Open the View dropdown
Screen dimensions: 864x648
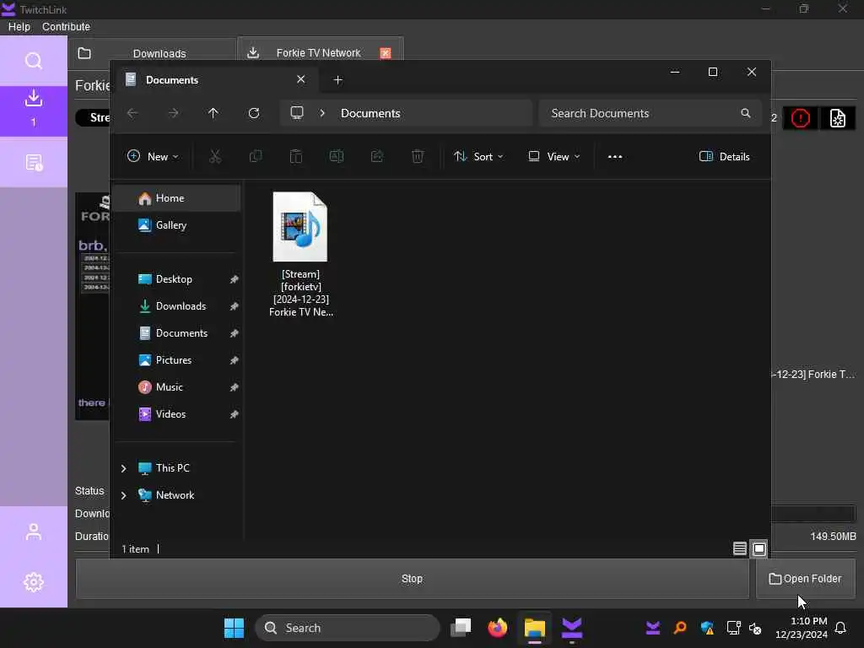point(554,156)
